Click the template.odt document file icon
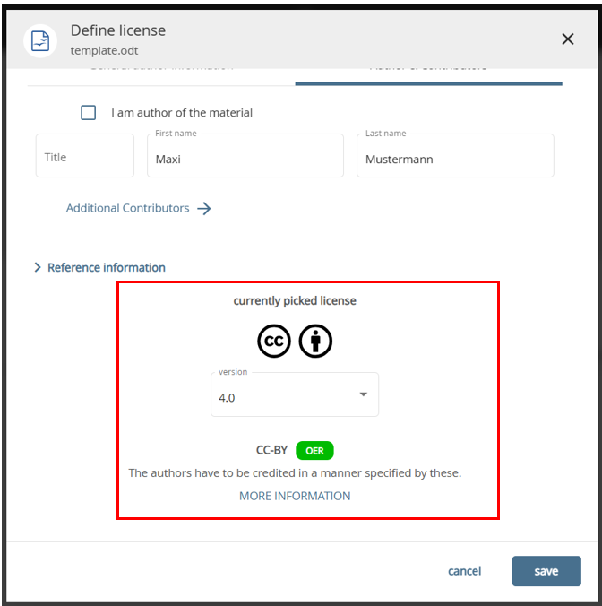The width and height of the screenshot is (602, 606). point(40,40)
